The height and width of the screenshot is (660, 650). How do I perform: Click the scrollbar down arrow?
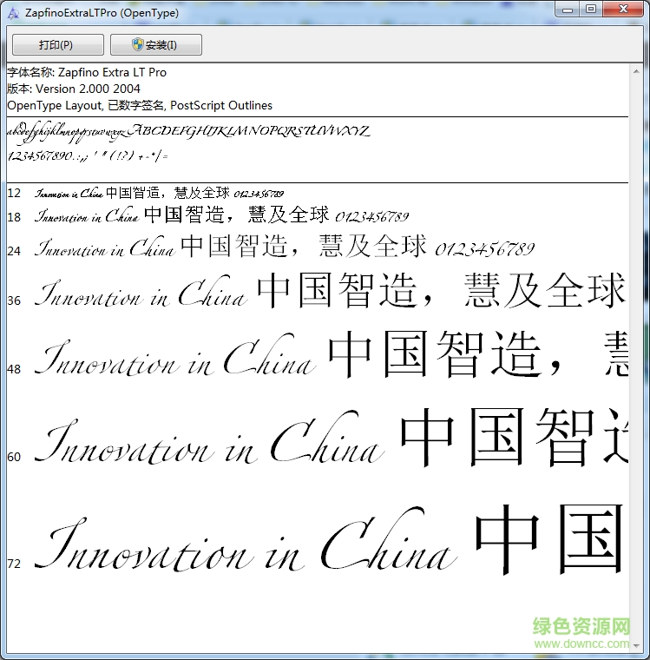tap(636, 645)
